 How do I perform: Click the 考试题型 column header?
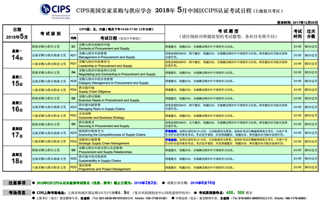(x=228, y=34)
